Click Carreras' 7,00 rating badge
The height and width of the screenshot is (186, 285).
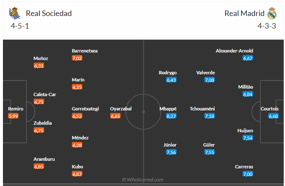tap(248, 174)
